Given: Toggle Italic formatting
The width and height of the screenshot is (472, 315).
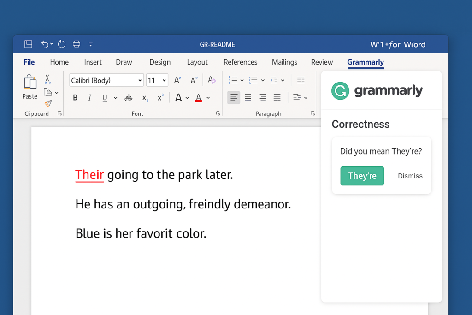Looking at the screenshot, I should [89, 98].
